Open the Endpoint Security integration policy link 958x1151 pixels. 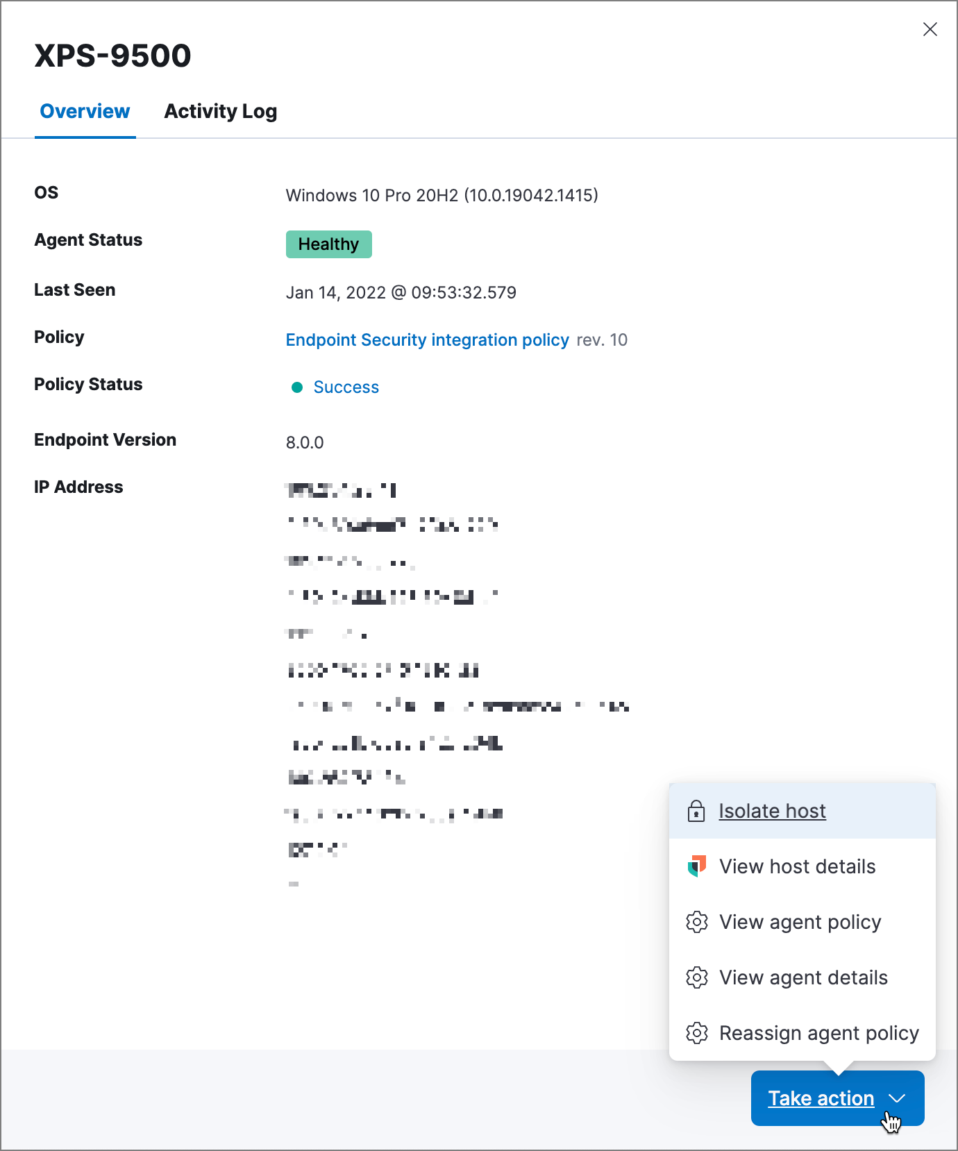pos(427,340)
